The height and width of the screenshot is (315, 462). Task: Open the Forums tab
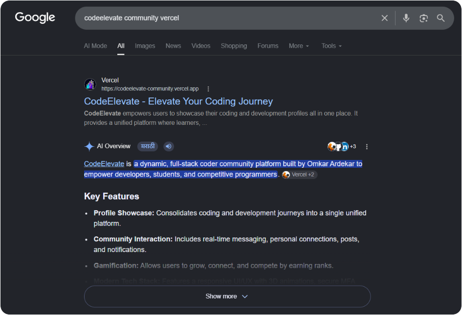click(268, 46)
